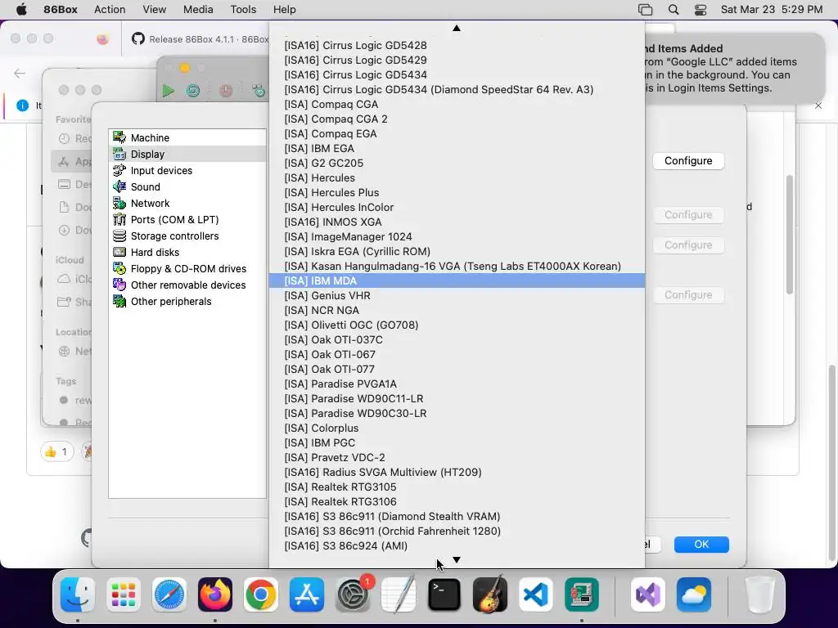
Task: Open the Weather app from the Dock
Action: 694,594
